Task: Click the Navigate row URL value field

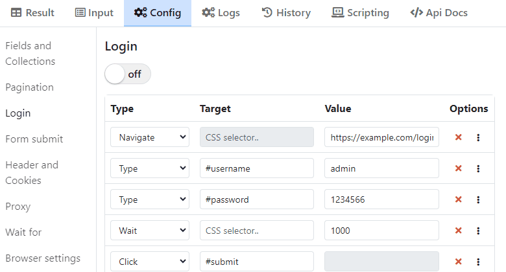Action: coord(381,137)
